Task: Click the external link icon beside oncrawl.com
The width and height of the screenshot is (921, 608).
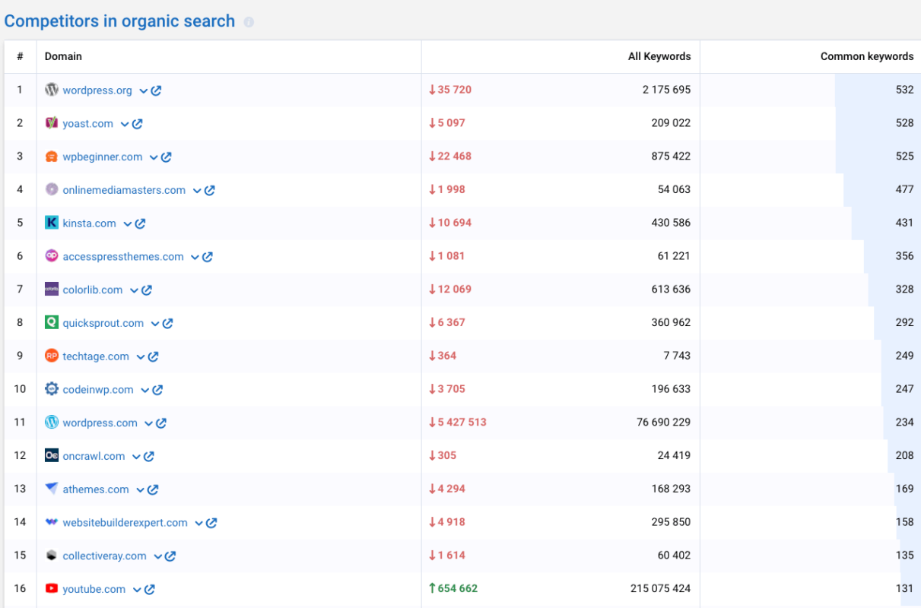Action: pos(149,457)
